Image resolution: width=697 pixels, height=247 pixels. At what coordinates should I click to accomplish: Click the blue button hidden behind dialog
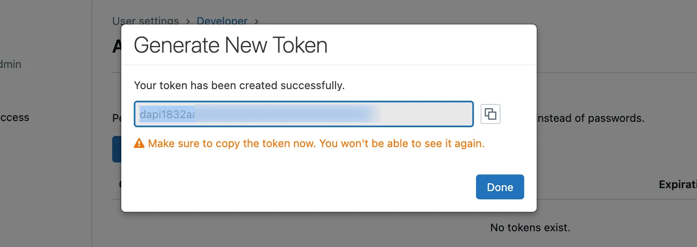click(x=116, y=149)
